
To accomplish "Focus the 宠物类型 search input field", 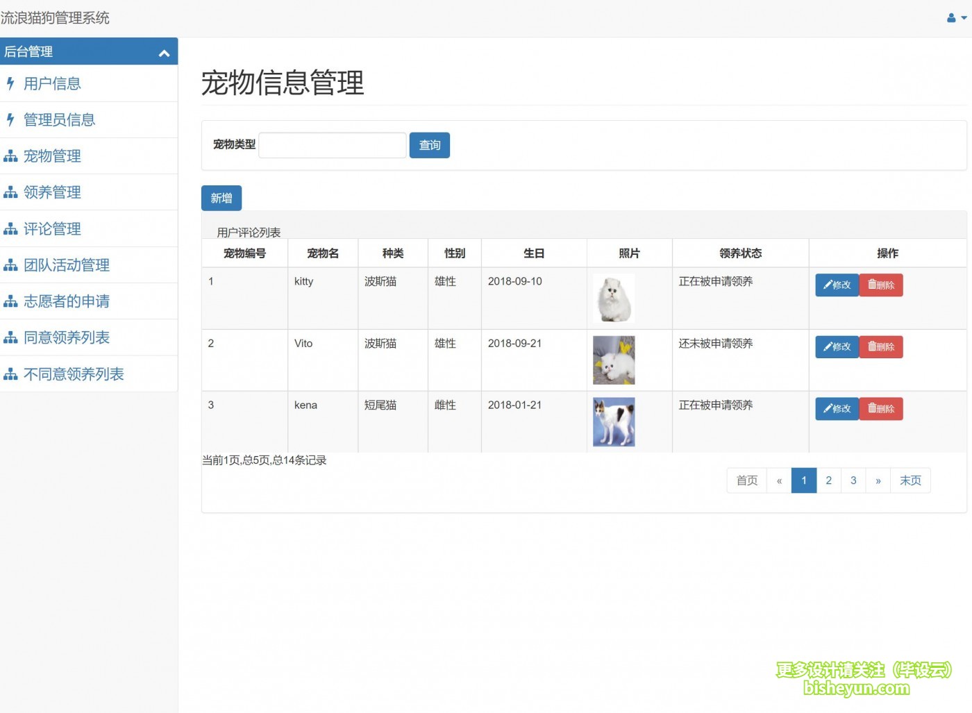I will (333, 145).
